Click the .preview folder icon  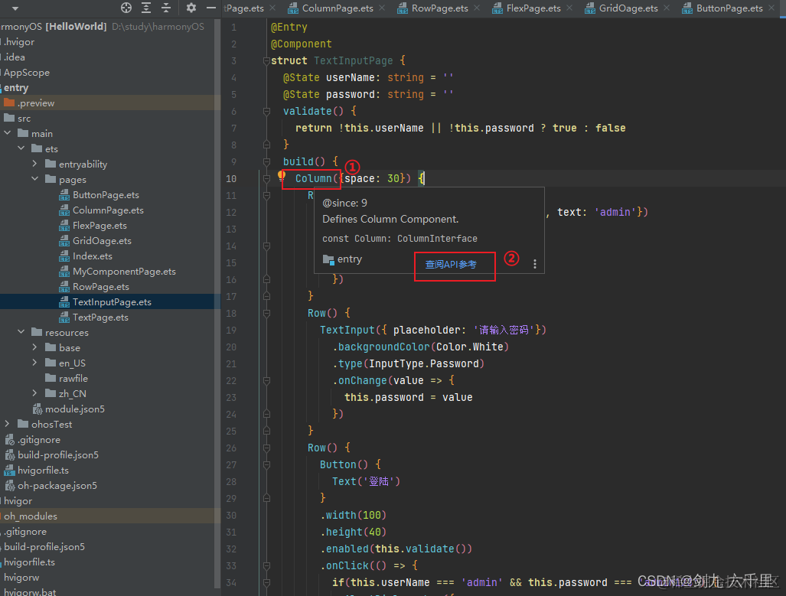[x=9, y=103]
